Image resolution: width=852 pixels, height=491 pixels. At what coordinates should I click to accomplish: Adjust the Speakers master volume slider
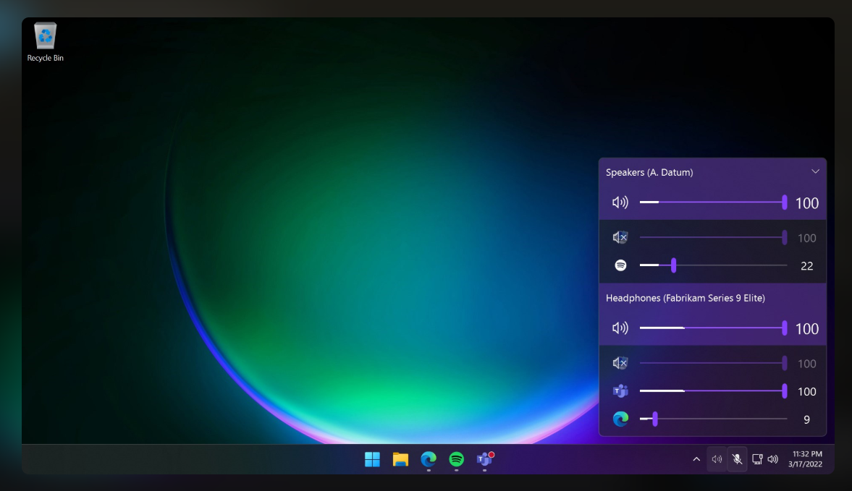[x=713, y=202]
